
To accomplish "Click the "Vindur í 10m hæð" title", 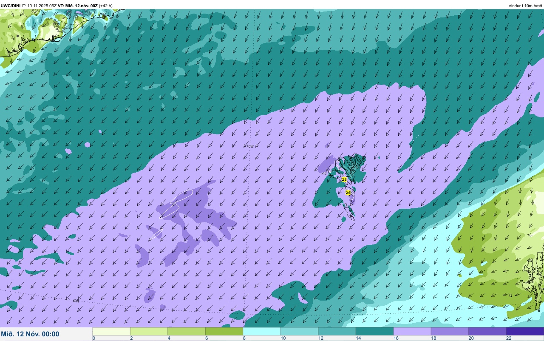I will pyautogui.click(x=525, y=6).
